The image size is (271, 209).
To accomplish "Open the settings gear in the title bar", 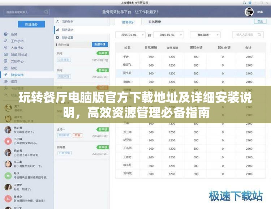I will point(250,3).
